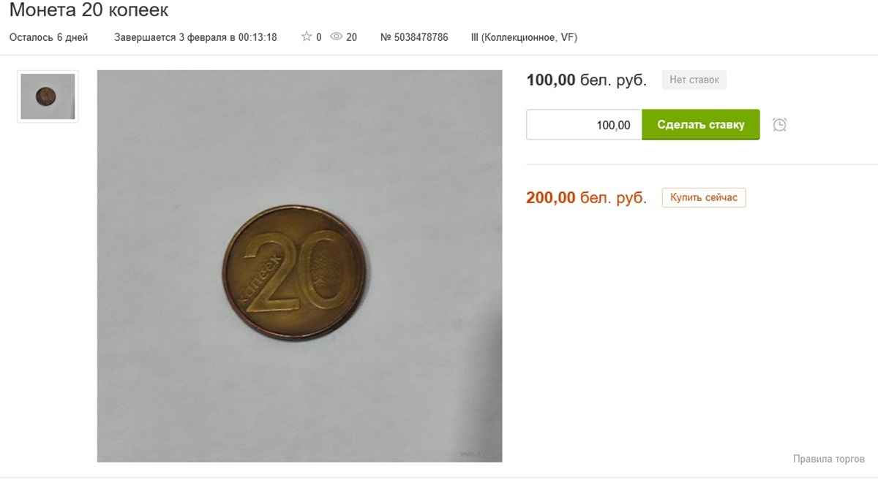
Task: Click the view count number 20
Action: click(x=352, y=37)
